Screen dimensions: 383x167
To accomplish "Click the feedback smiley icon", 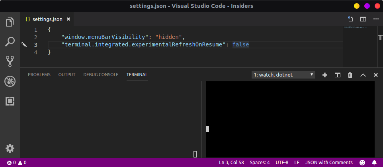I will pyautogui.click(x=362, y=162).
